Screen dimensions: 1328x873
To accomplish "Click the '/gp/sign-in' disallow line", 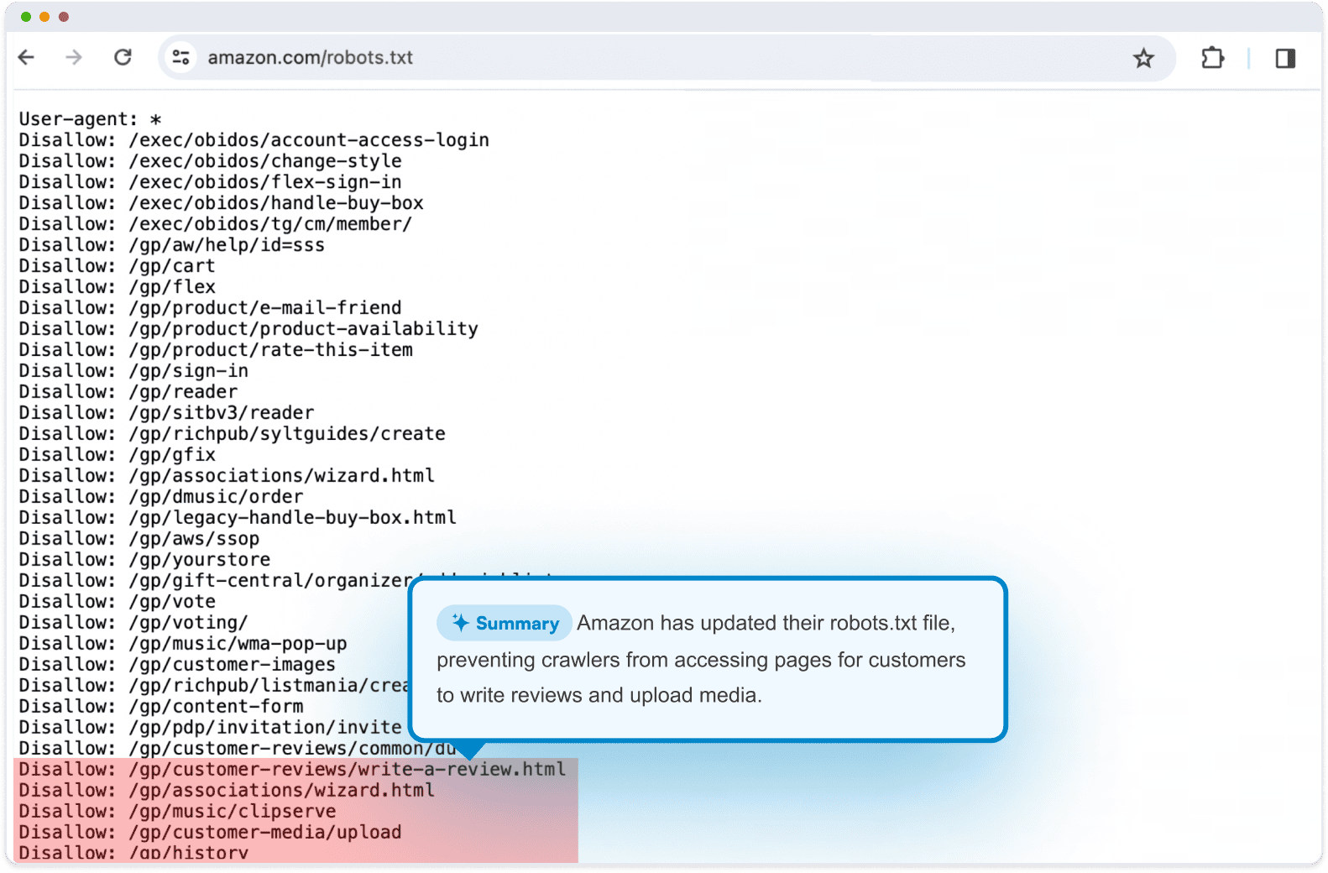I will tap(134, 371).
